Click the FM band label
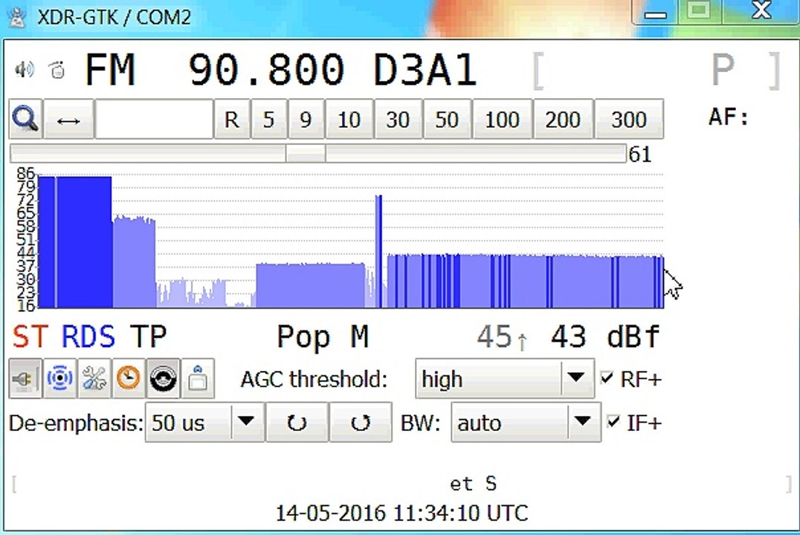Viewport: 800px width, 535px height. click(110, 70)
